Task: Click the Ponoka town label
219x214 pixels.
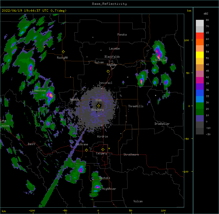Action: 122,35
